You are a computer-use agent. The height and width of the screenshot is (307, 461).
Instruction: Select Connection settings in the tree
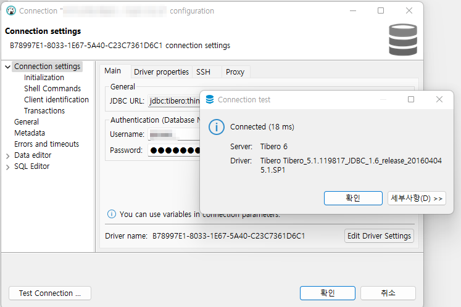tap(47, 67)
